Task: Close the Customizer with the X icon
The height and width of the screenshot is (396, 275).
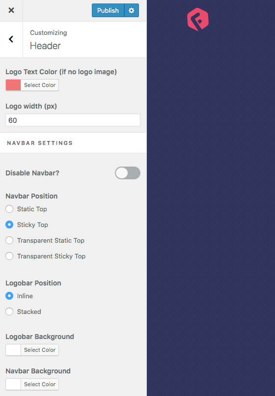Action: click(11, 10)
